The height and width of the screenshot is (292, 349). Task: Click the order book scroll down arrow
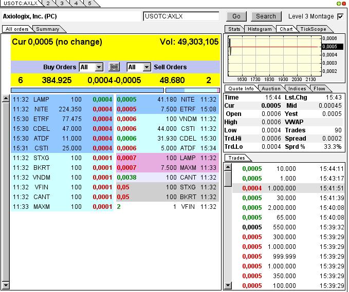(6, 285)
